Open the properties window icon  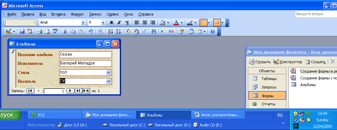pos(181,31)
